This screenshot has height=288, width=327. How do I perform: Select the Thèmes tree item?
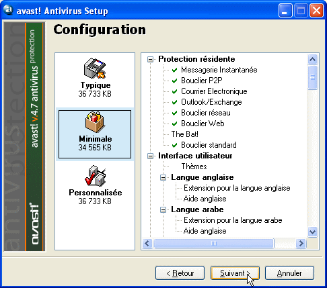pyautogui.click(x=194, y=166)
